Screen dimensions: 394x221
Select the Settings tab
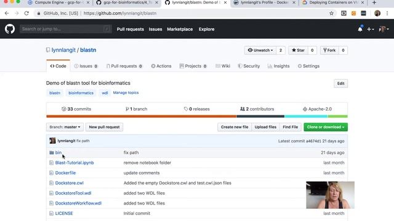click(308, 66)
